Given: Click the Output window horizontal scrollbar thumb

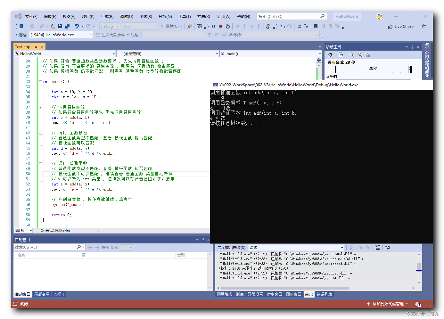Looking at the screenshot, I should [x=284, y=288].
